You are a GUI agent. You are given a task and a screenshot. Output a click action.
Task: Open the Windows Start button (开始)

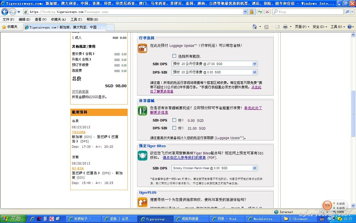coord(13,219)
